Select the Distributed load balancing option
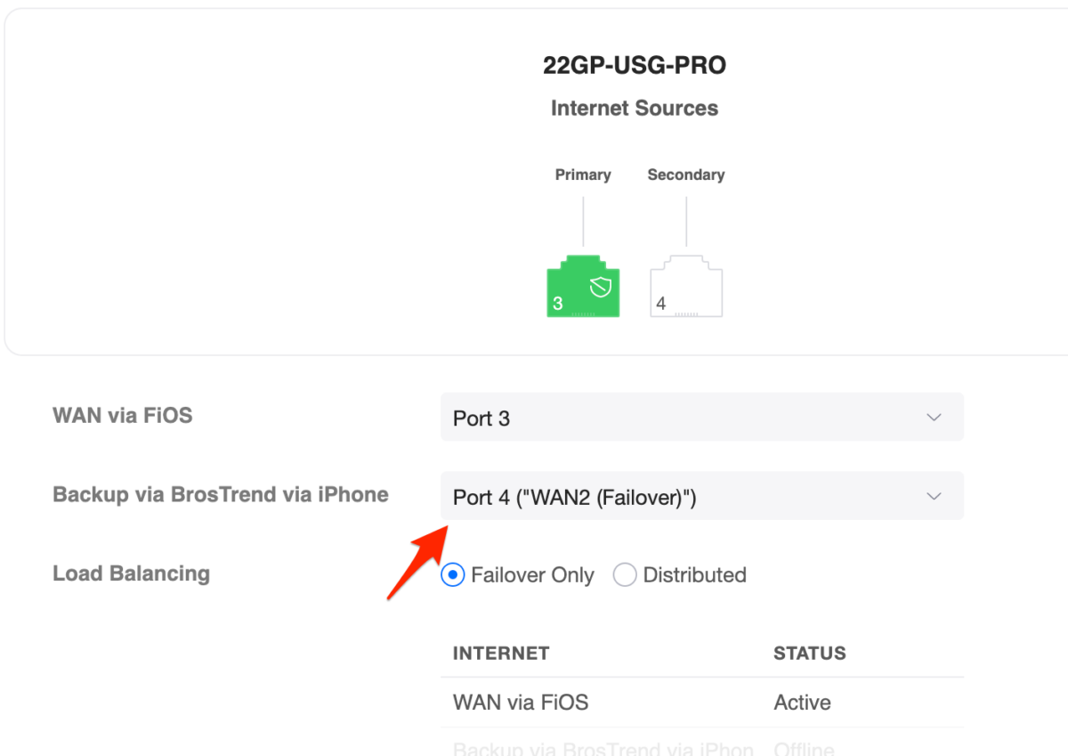 click(x=625, y=575)
